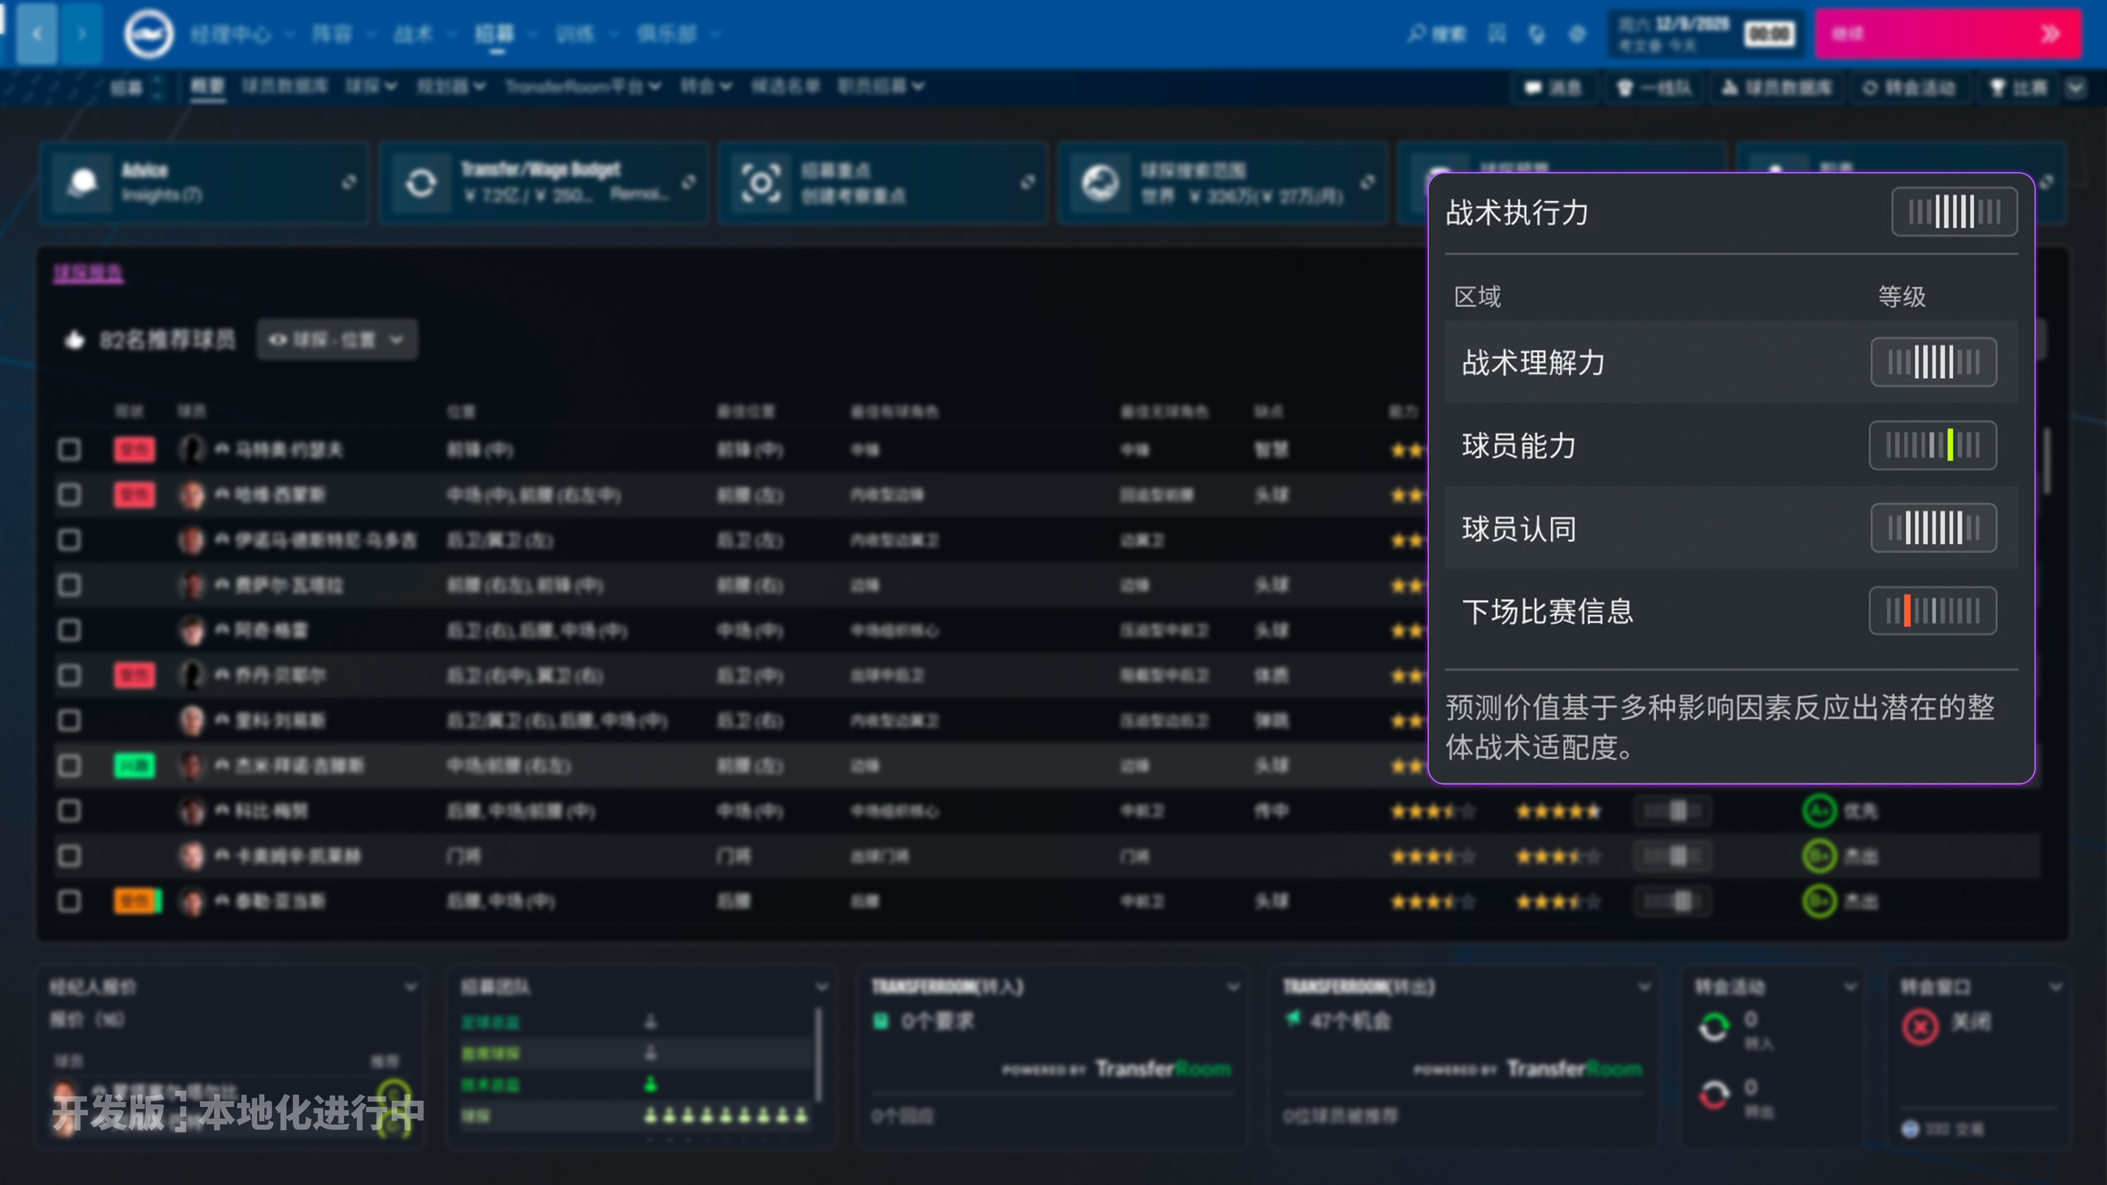This screenshot has width=2107, height=1185.
Task: Open the 球探 submenu dropdown
Action: pos(370,86)
